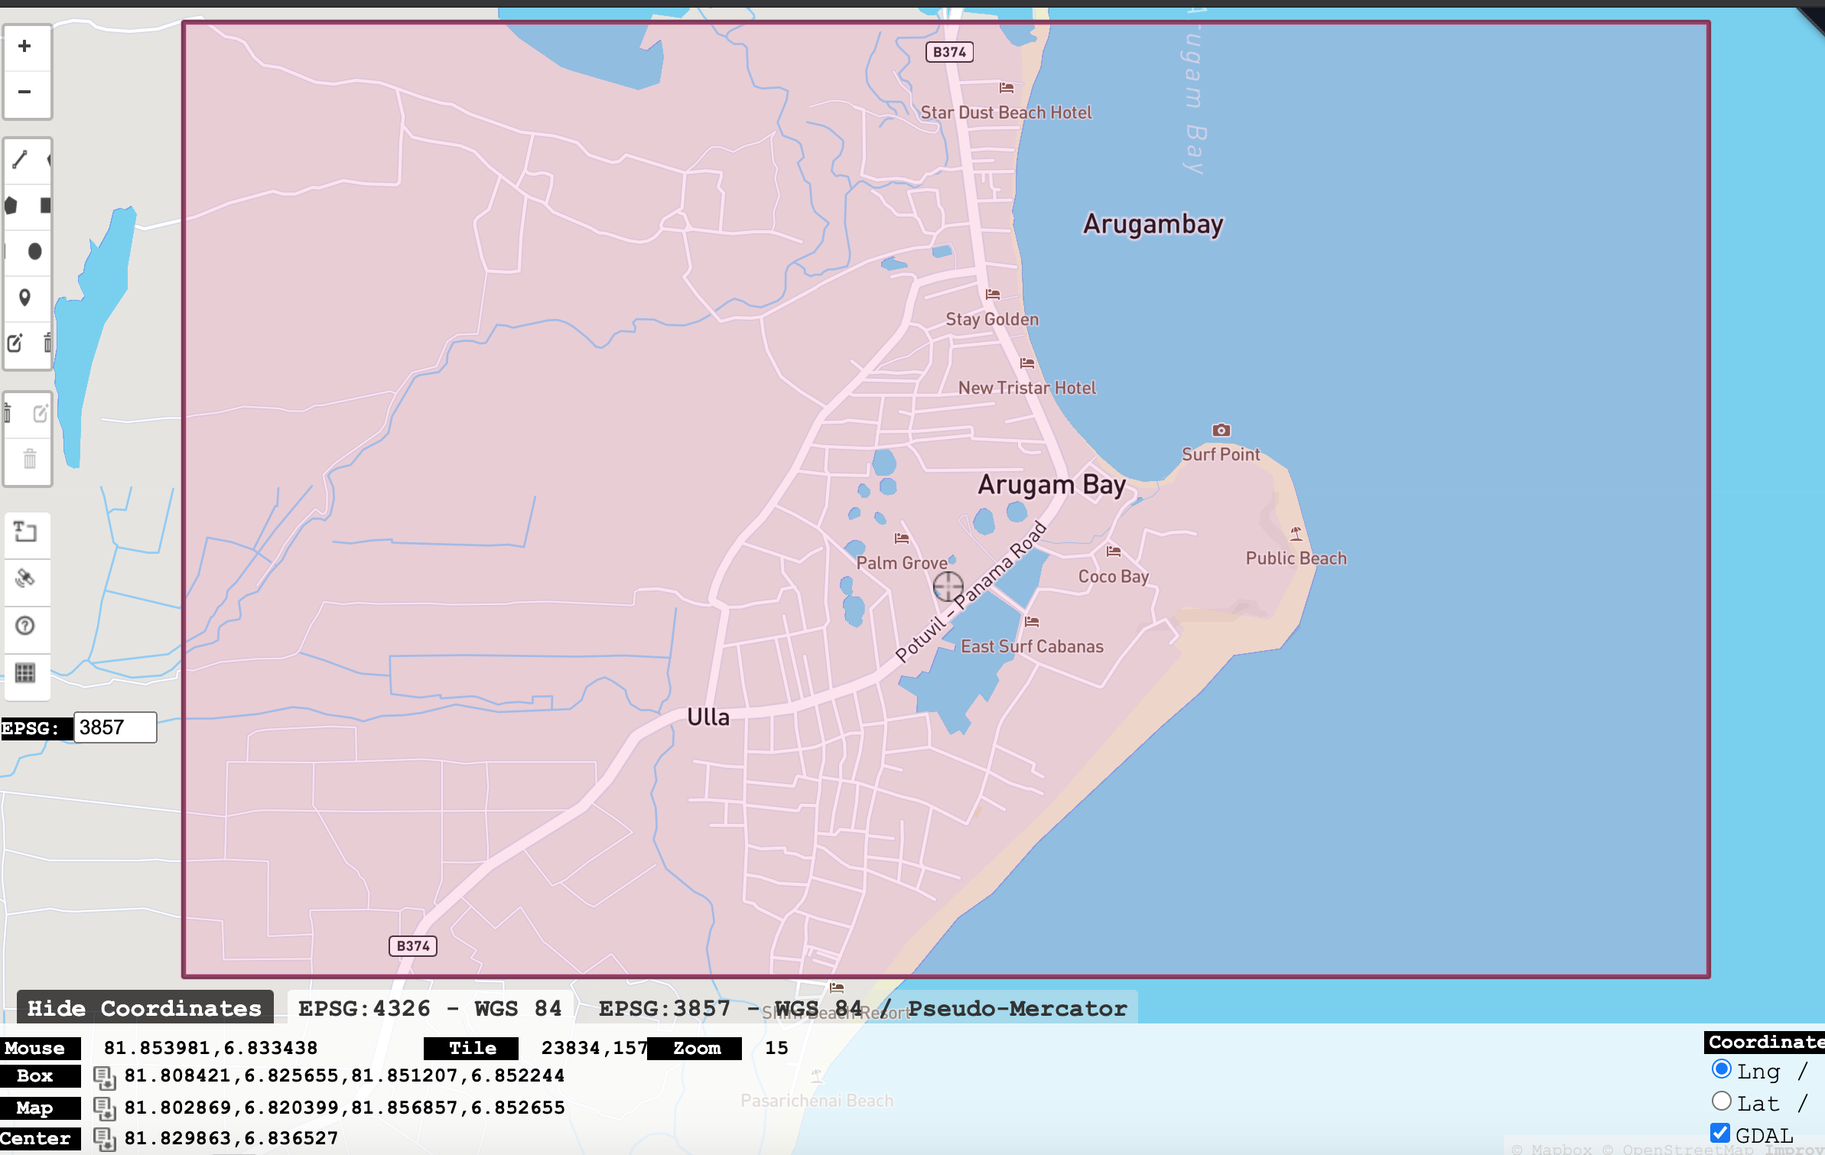Click the edit layers pencil icon
1825x1155 pixels.
[15, 343]
